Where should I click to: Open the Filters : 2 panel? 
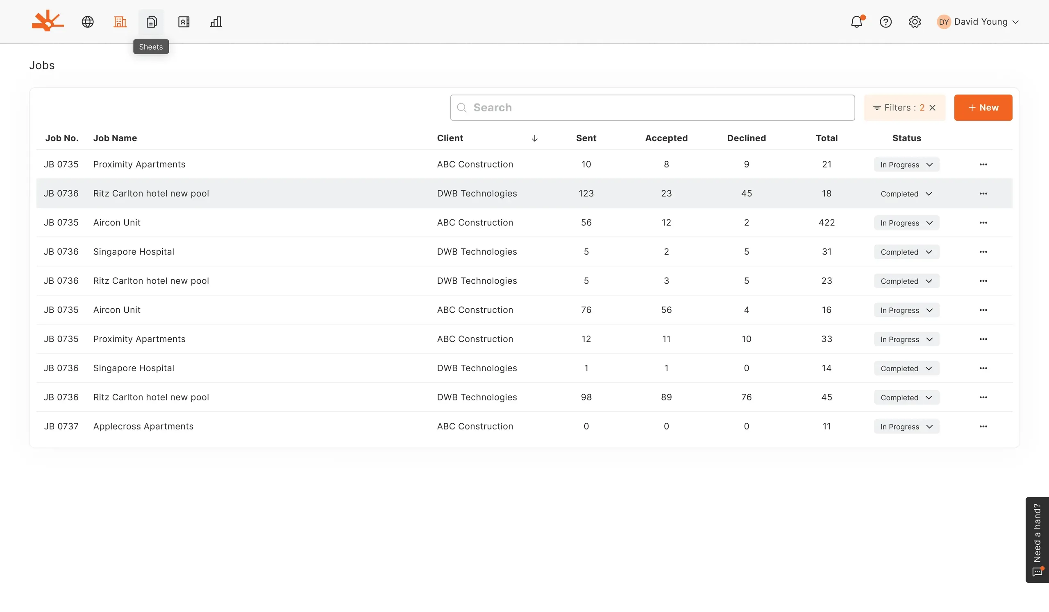coord(899,108)
